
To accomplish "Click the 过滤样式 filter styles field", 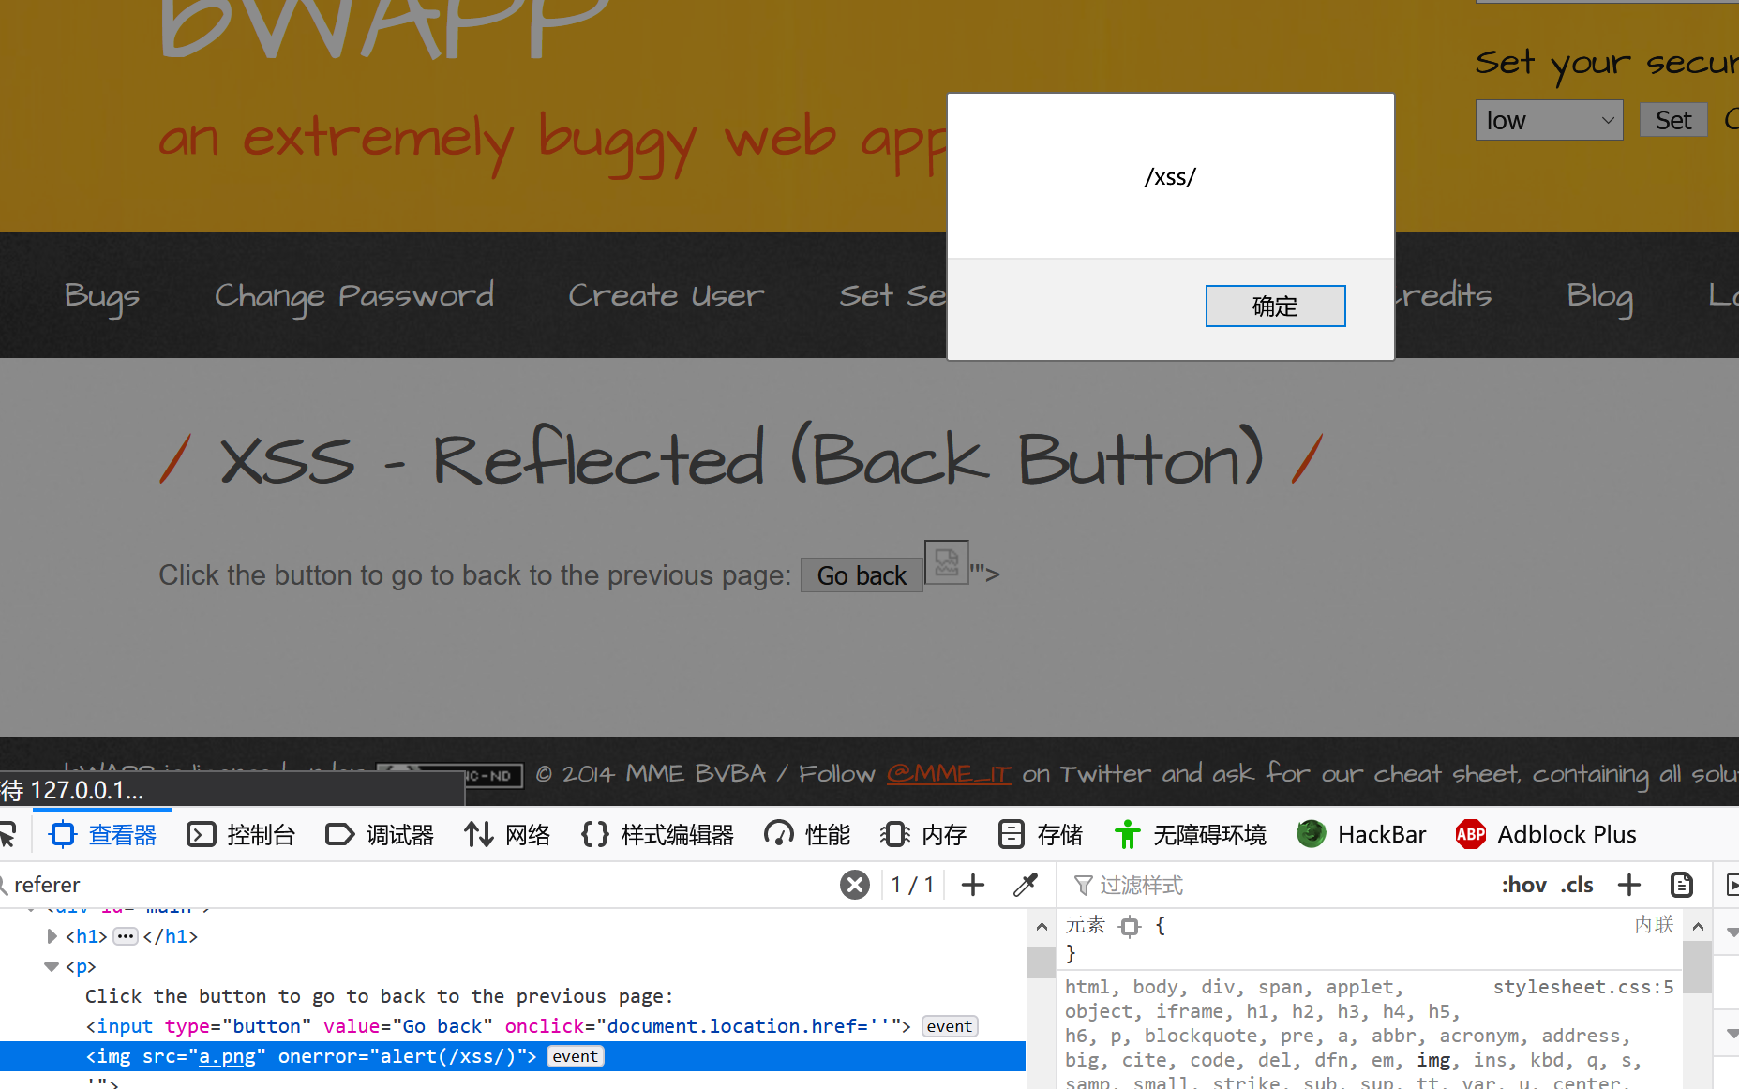I will 1275,885.
